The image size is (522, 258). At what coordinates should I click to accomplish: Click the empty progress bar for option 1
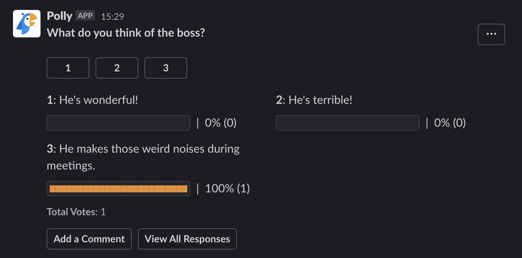(118, 123)
